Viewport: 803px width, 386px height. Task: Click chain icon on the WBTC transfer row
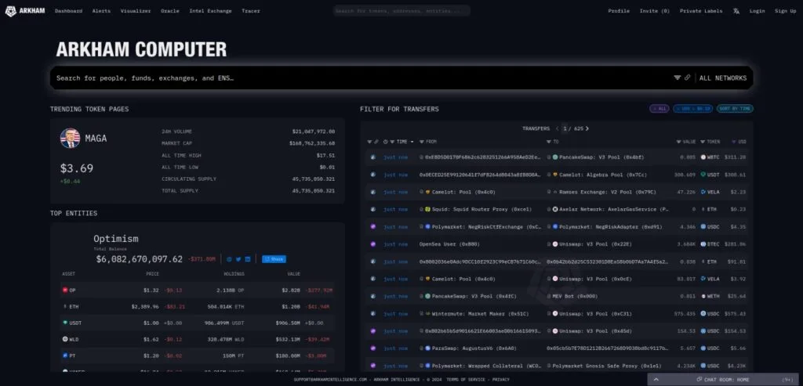pos(372,157)
